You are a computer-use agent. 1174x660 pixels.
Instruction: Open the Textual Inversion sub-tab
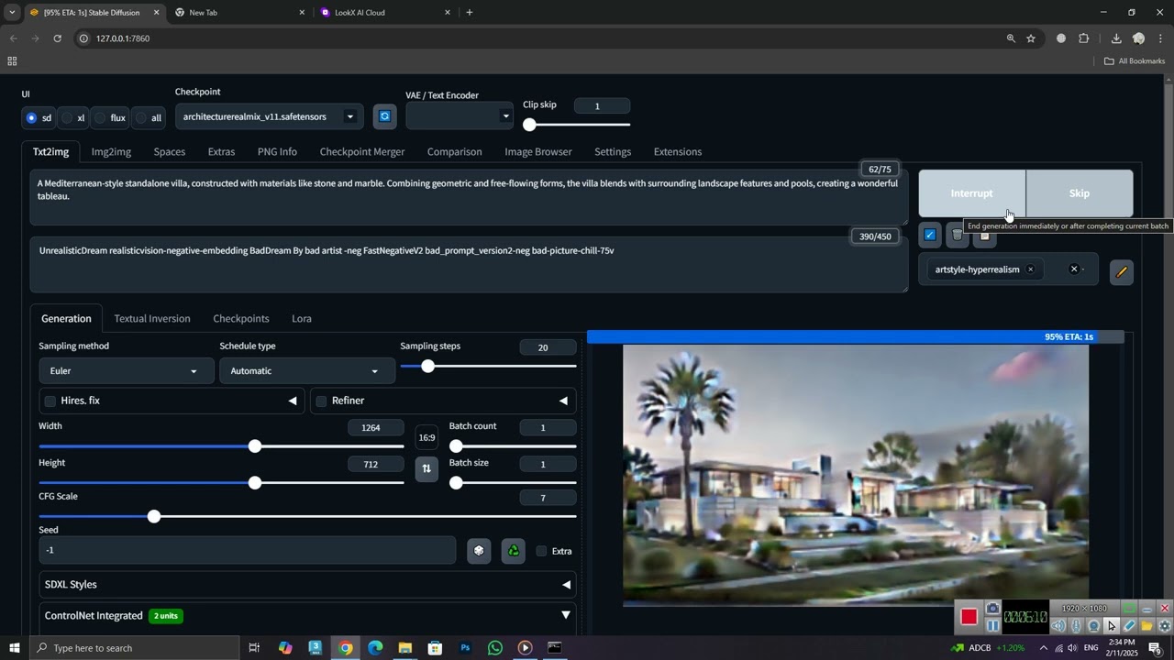tap(152, 318)
